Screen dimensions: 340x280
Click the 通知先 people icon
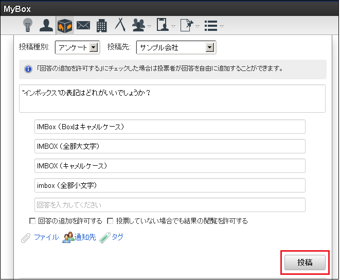(x=68, y=237)
